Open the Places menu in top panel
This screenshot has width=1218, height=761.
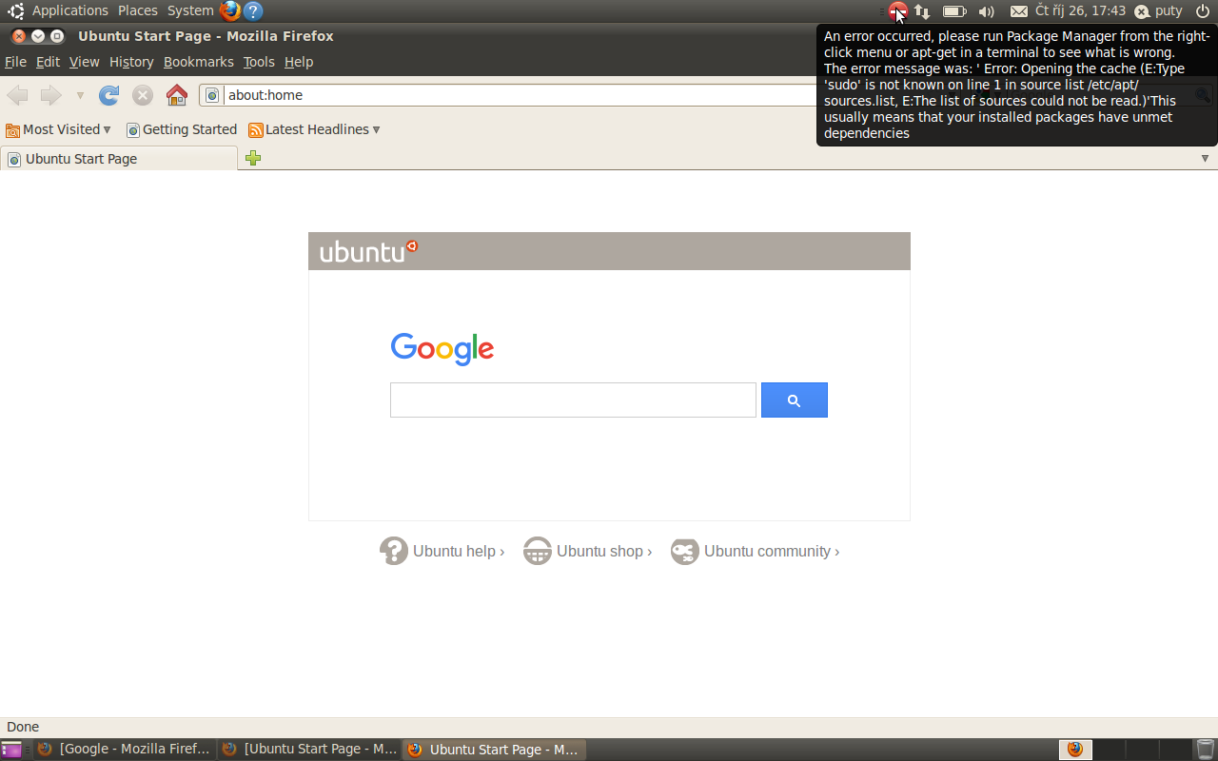click(x=138, y=10)
